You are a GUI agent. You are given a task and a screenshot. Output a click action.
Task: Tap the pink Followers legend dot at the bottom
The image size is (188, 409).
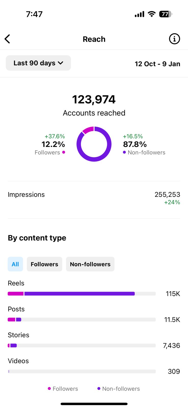49,389
